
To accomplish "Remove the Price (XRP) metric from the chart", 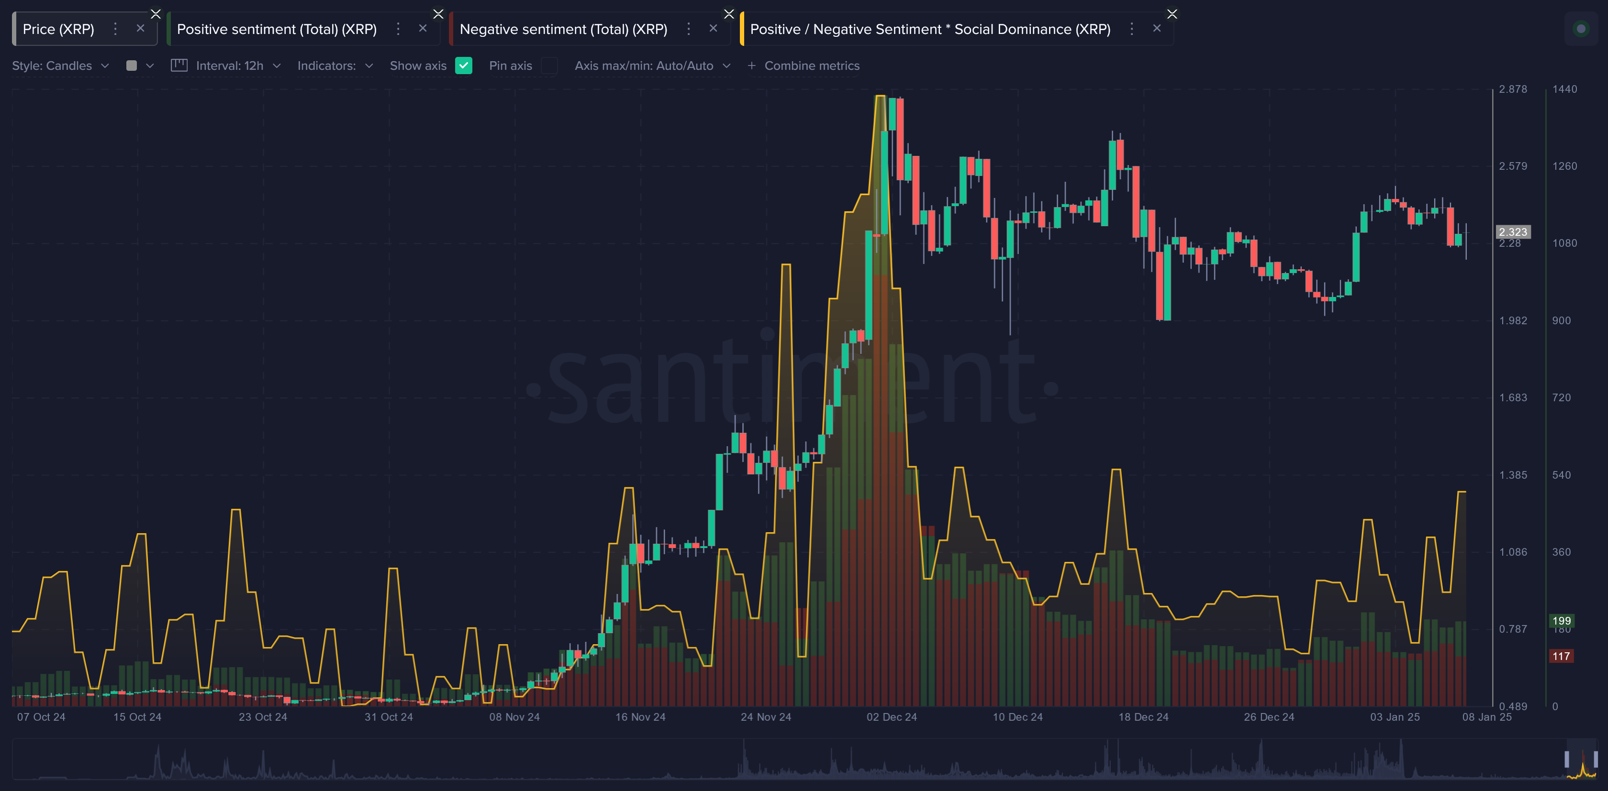I will [x=141, y=29].
